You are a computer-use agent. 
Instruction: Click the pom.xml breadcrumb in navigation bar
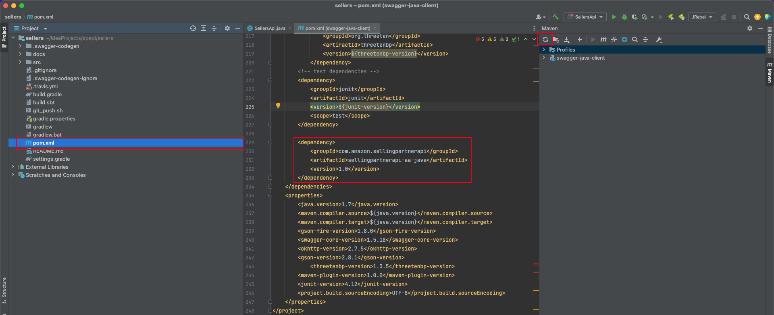[x=40, y=17]
